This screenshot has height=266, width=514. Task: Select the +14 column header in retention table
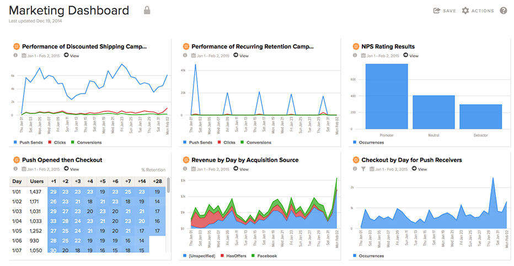tap(142, 181)
